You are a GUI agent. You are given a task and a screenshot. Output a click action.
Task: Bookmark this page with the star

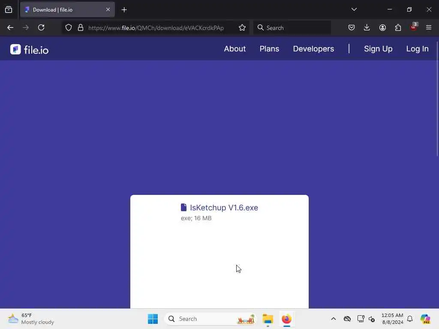(x=242, y=28)
